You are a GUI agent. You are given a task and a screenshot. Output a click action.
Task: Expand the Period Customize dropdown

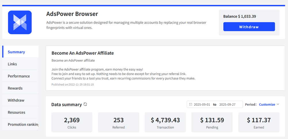(269, 105)
